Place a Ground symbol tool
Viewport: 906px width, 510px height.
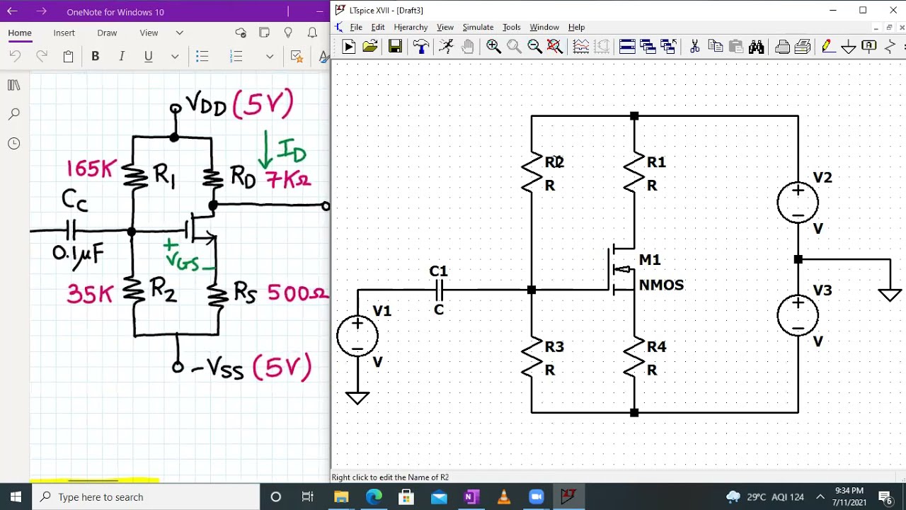point(848,47)
